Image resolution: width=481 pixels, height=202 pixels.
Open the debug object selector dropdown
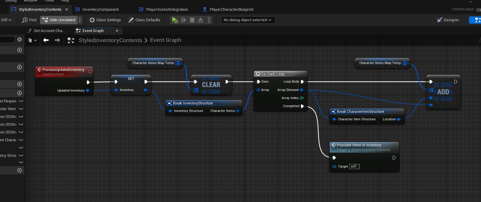tap(248, 20)
